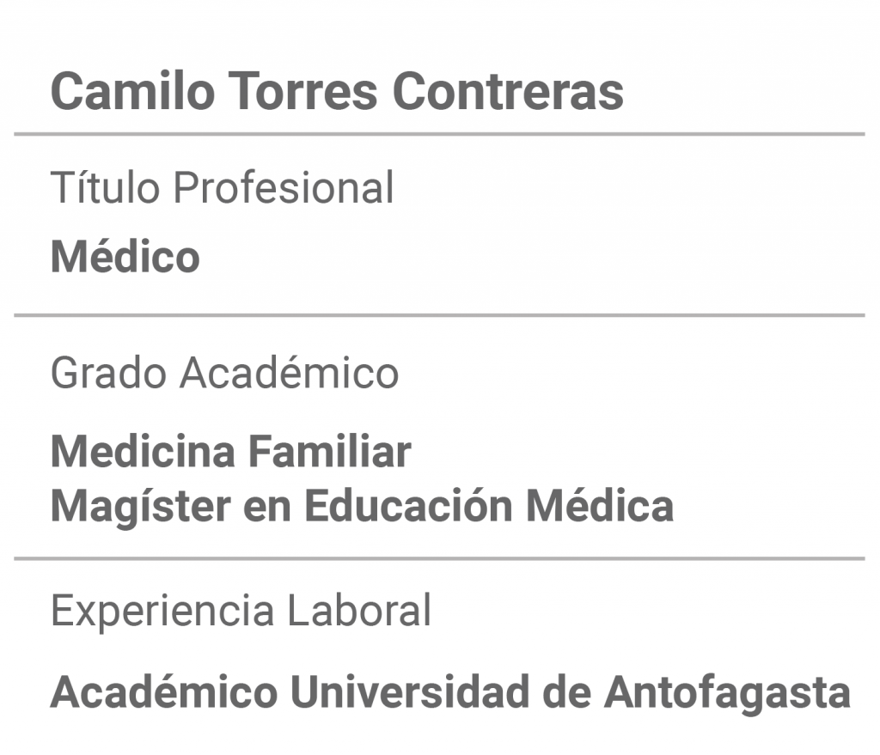Click the divider line below the name
This screenshot has width=880, height=755.
tap(439, 134)
